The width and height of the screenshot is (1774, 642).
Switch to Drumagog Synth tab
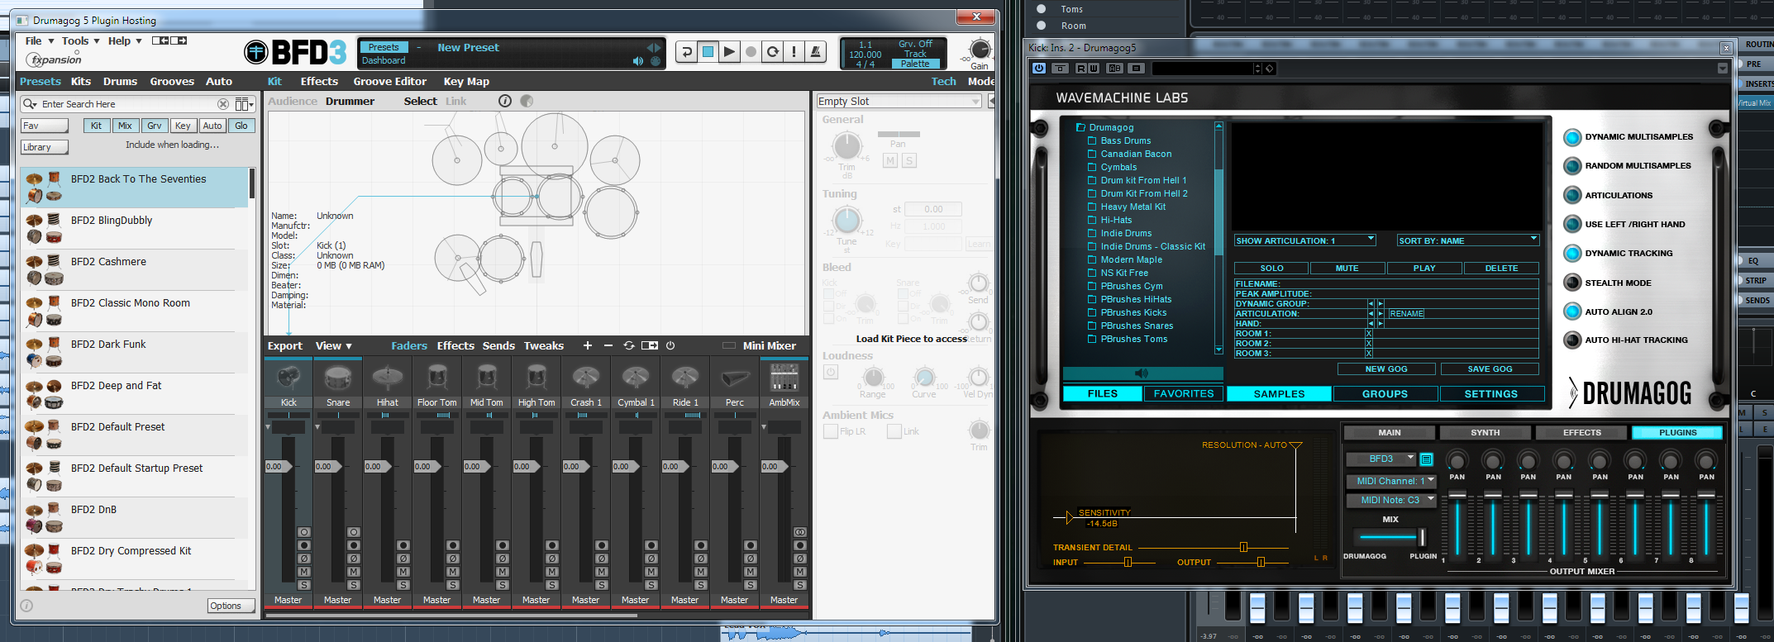(x=1485, y=433)
